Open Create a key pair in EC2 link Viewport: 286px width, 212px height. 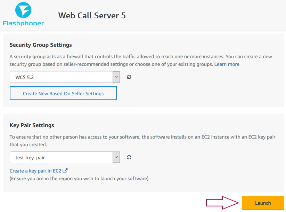click(x=35, y=171)
